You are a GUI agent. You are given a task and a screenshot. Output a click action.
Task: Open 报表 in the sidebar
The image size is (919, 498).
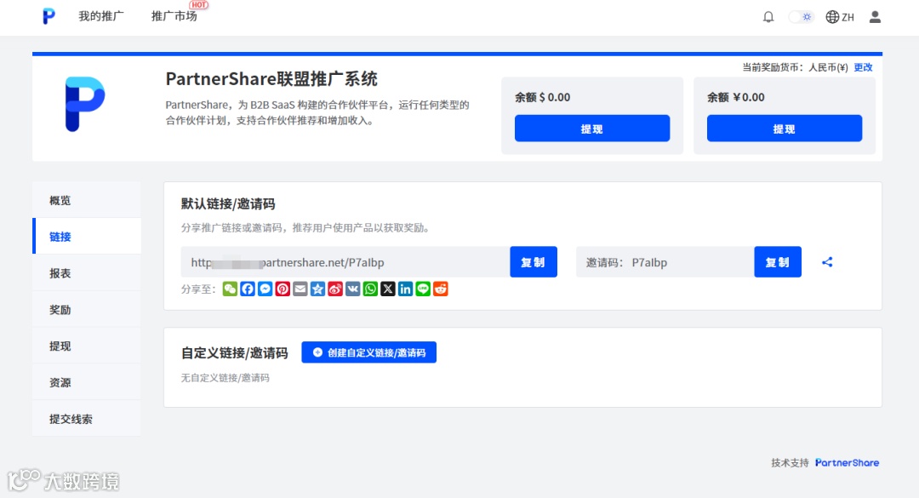[87, 272]
